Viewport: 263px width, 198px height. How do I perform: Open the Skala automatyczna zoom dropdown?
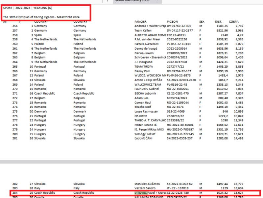pos(137,1)
